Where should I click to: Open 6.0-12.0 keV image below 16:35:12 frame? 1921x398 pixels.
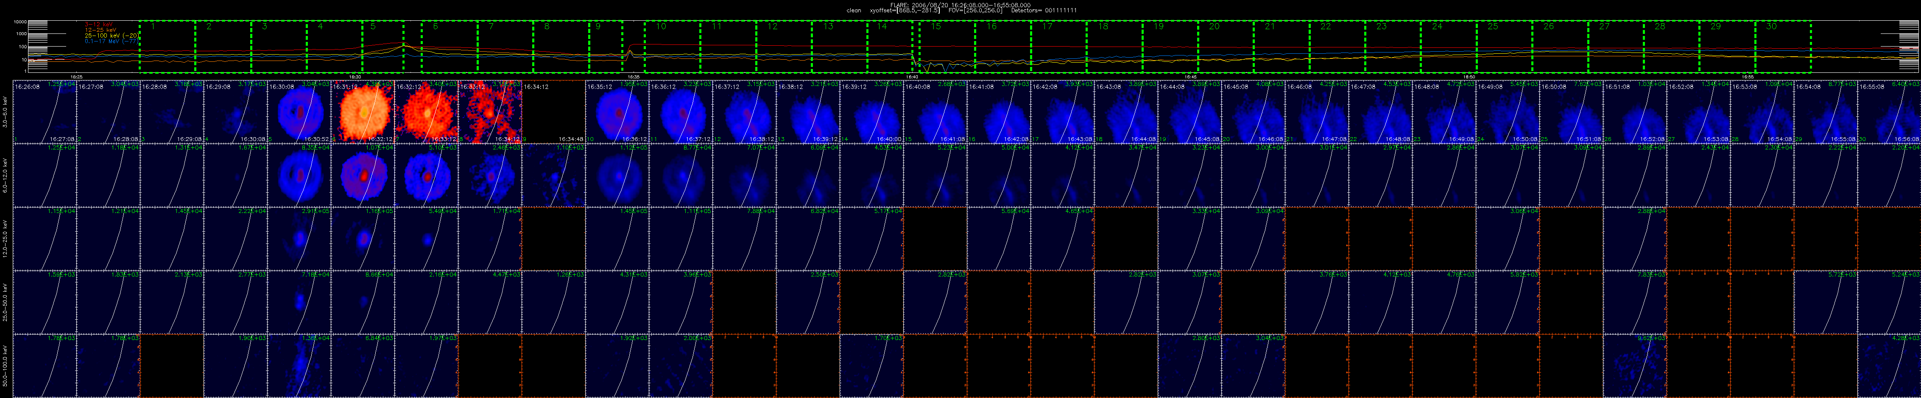[x=617, y=175]
